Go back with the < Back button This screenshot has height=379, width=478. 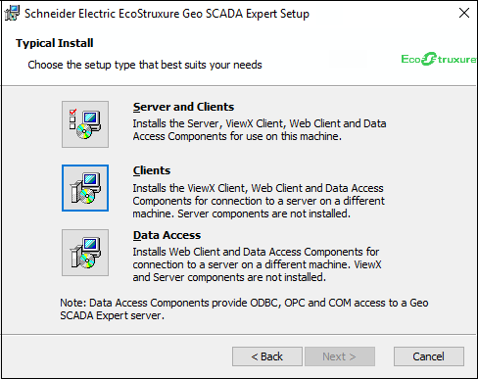267,356
